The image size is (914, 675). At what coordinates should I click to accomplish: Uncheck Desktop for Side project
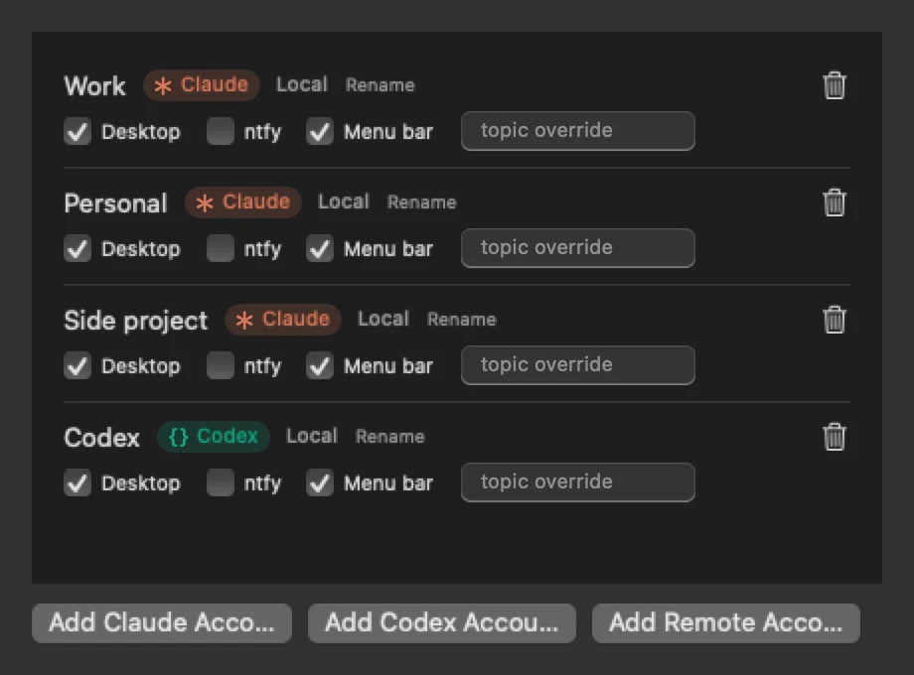(x=77, y=365)
